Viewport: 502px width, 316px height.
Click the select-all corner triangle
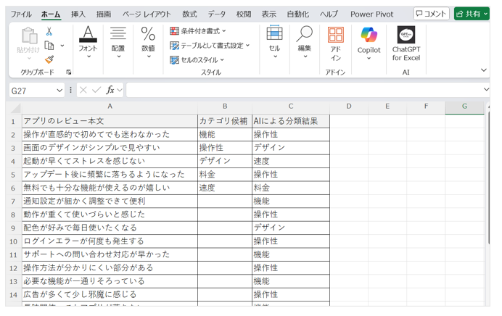coord(15,109)
